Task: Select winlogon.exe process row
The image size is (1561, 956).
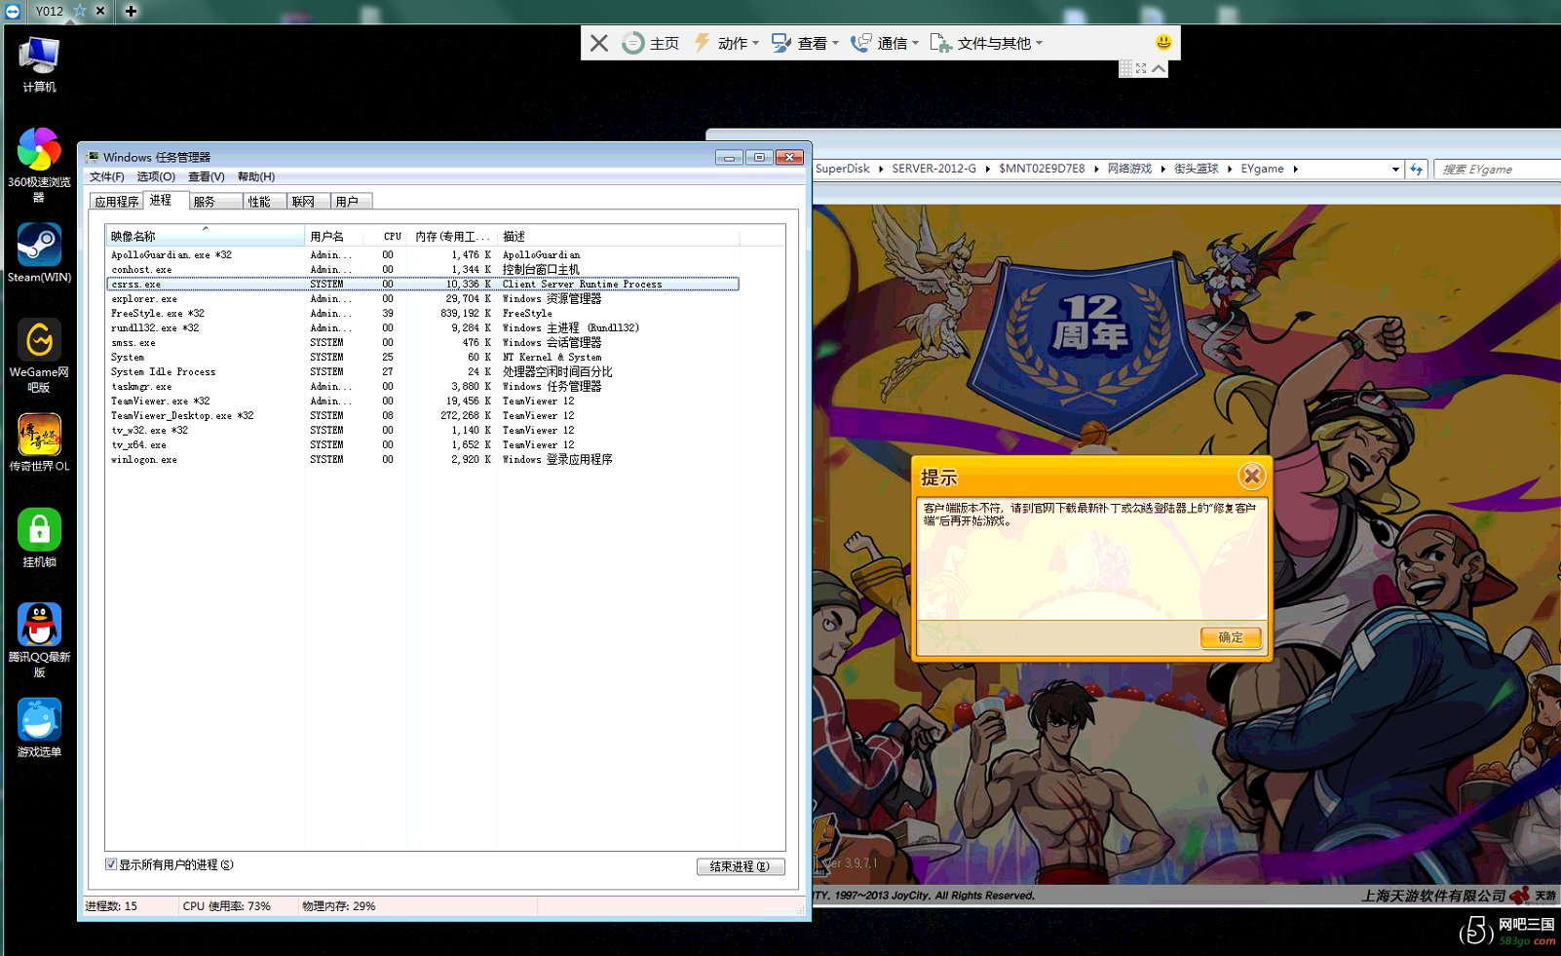Action: coord(422,459)
